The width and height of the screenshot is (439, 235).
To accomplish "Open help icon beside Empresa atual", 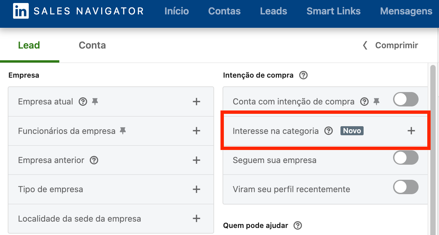I will click(83, 101).
